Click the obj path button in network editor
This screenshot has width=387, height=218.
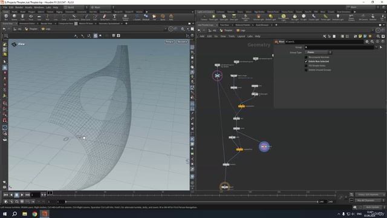pyautogui.click(x=212, y=30)
